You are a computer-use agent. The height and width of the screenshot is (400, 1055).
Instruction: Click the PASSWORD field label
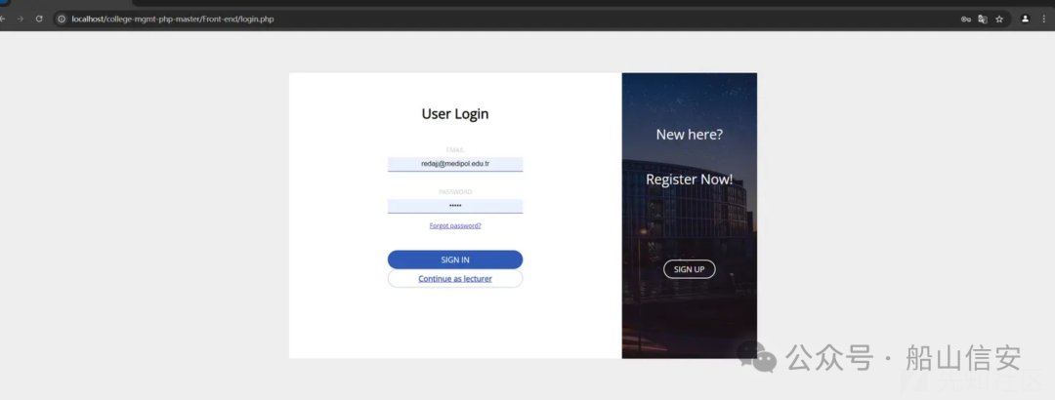[455, 191]
